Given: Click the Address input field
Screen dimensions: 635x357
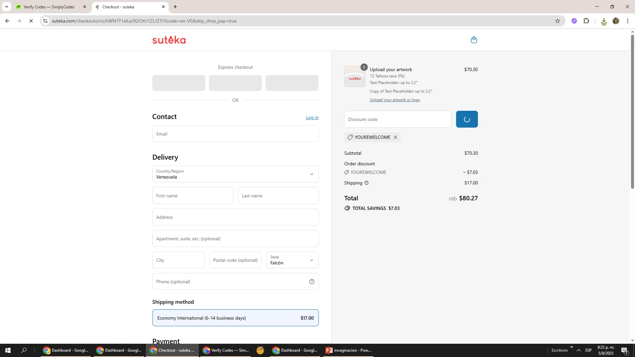Looking at the screenshot, I should pos(235,217).
